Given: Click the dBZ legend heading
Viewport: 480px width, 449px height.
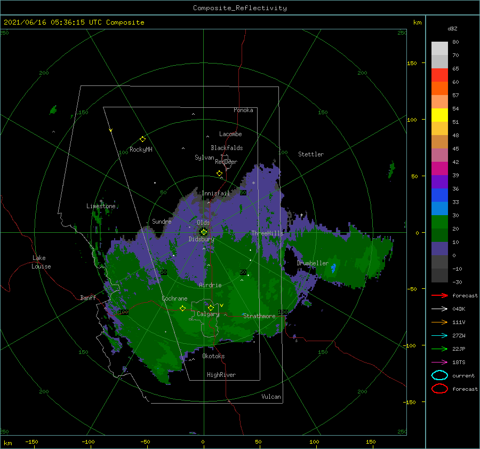Looking at the screenshot, I should [452, 28].
